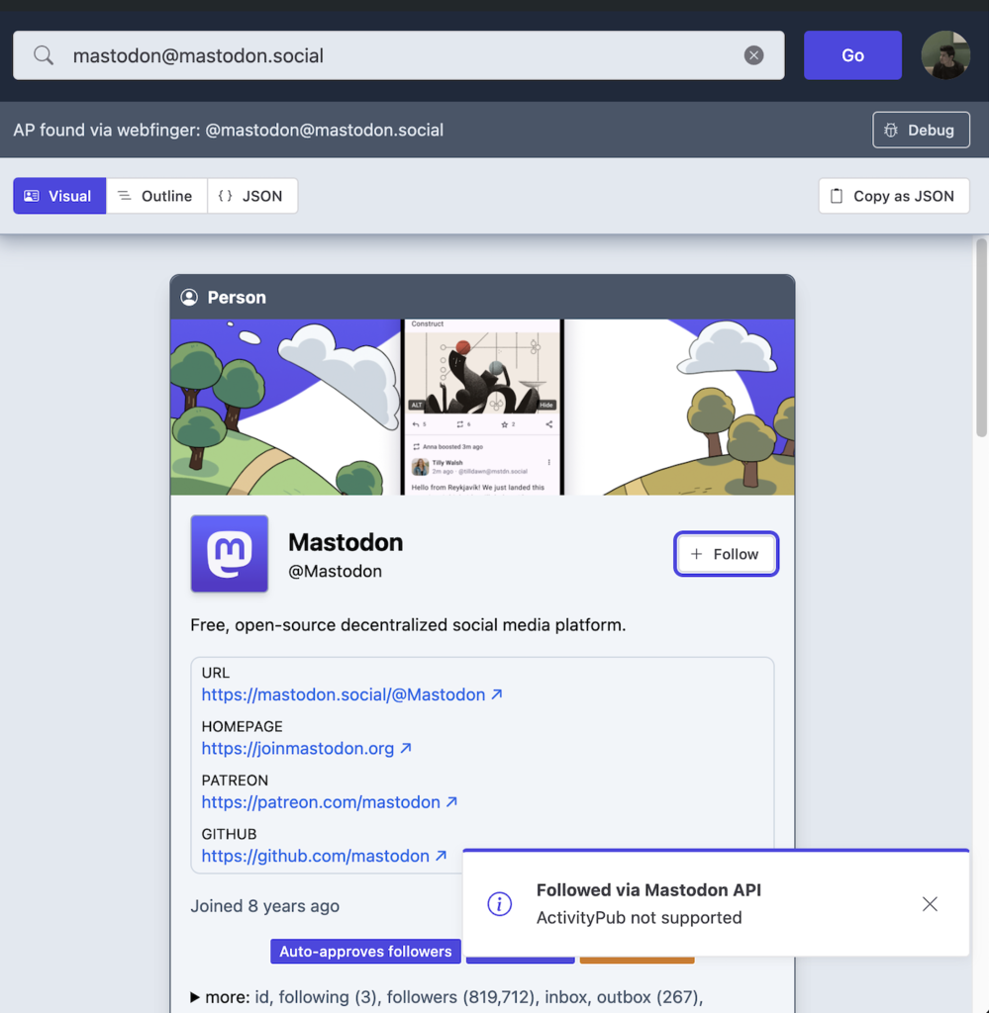Viewport: 989px width, 1013px height.
Task: Expand the more details disclosure triangle
Action: 195,996
